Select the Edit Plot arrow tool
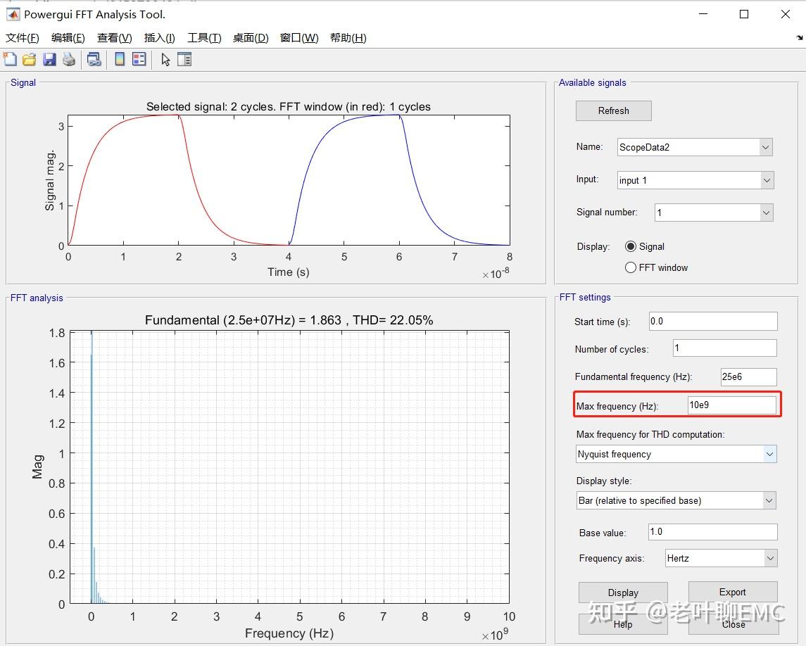The width and height of the screenshot is (806, 646). coord(165,60)
